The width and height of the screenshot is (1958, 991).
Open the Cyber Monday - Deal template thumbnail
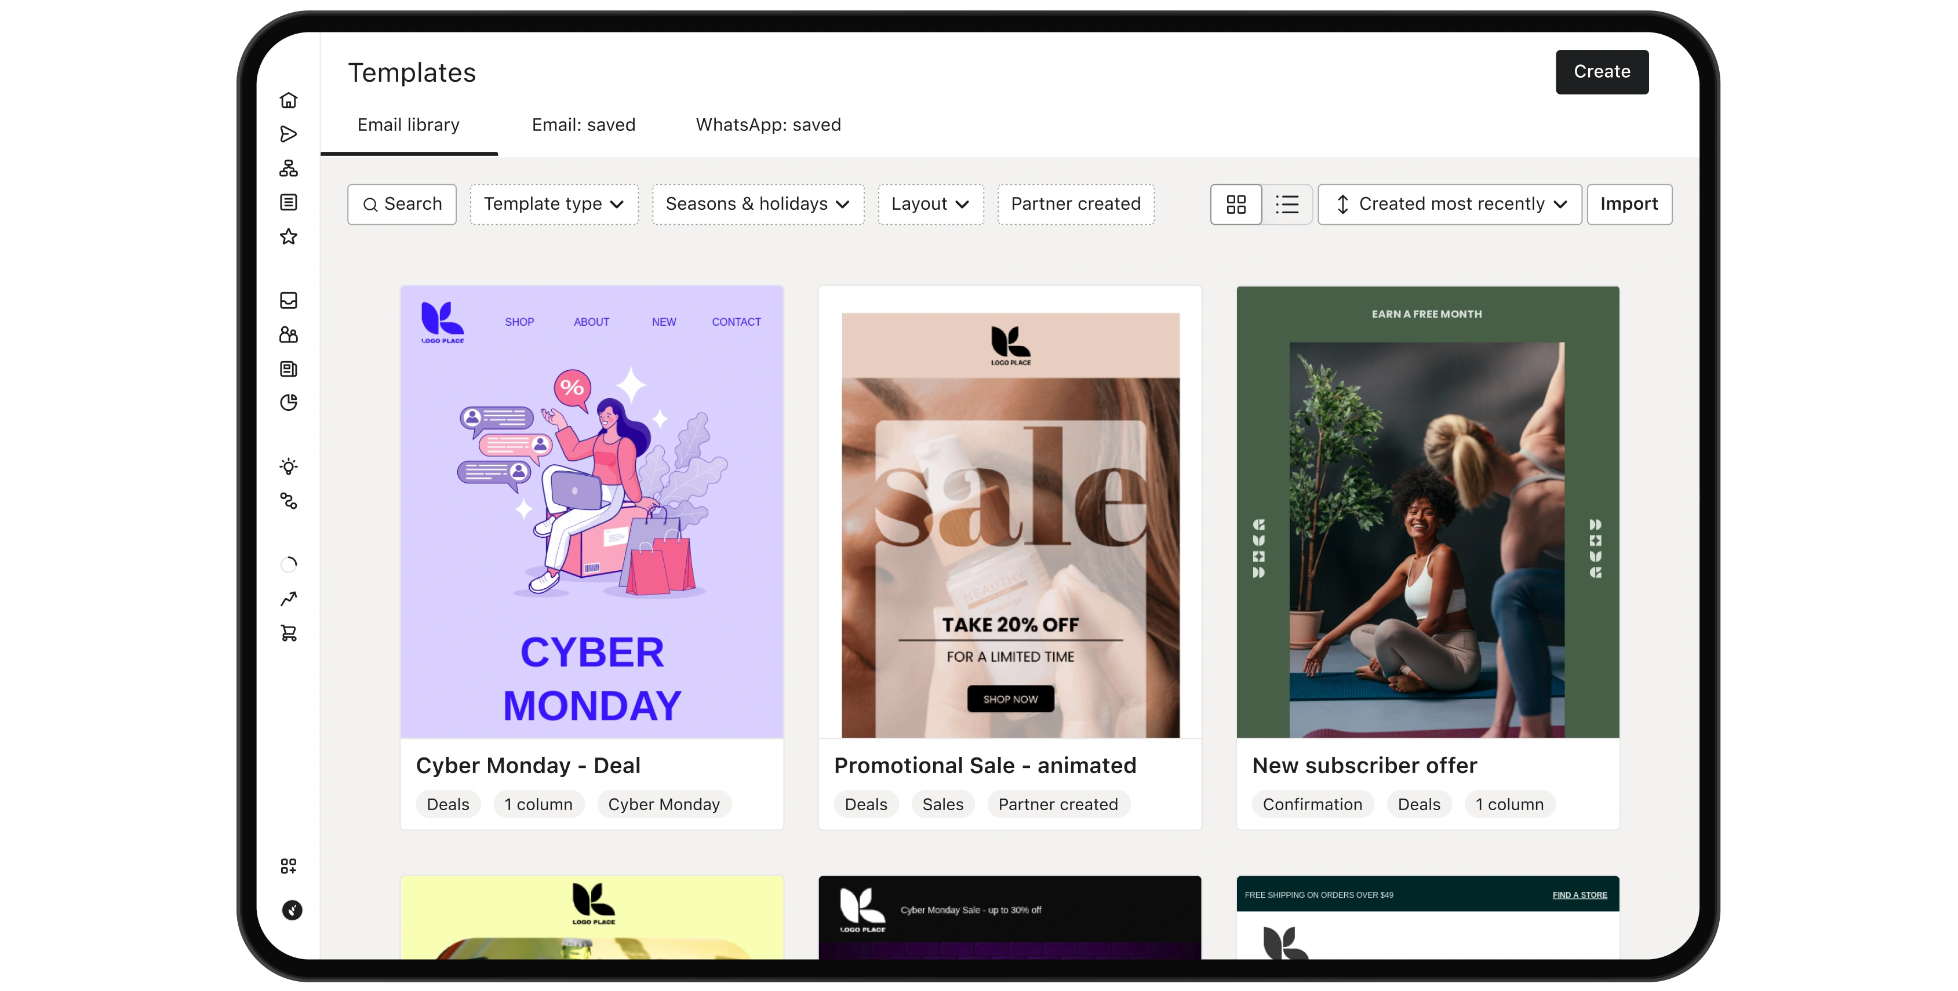591,512
